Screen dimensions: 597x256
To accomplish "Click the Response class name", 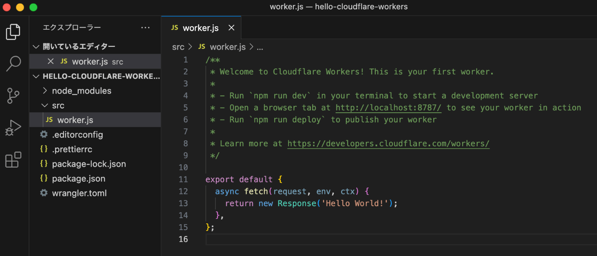I will coord(297,203).
